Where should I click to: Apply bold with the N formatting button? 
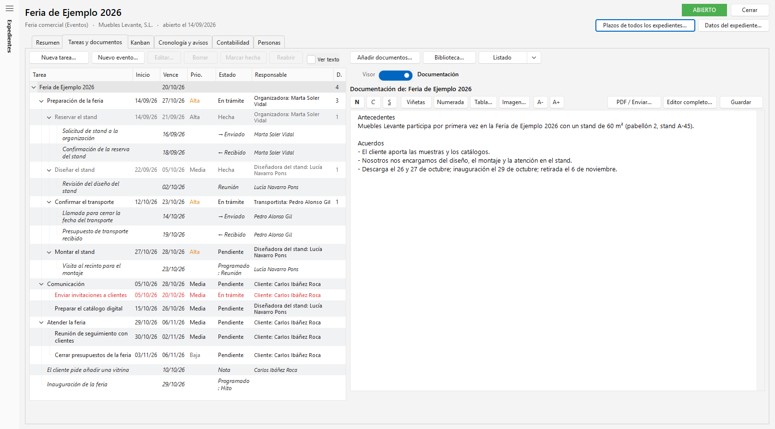point(357,102)
